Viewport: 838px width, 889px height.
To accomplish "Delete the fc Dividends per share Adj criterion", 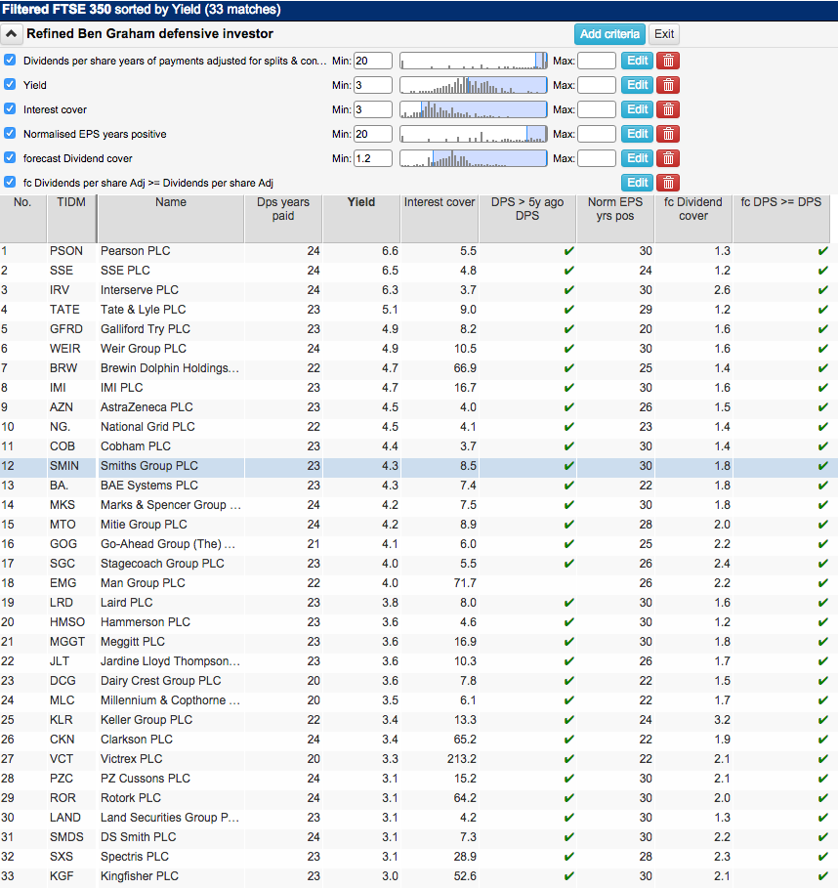I will point(668,183).
